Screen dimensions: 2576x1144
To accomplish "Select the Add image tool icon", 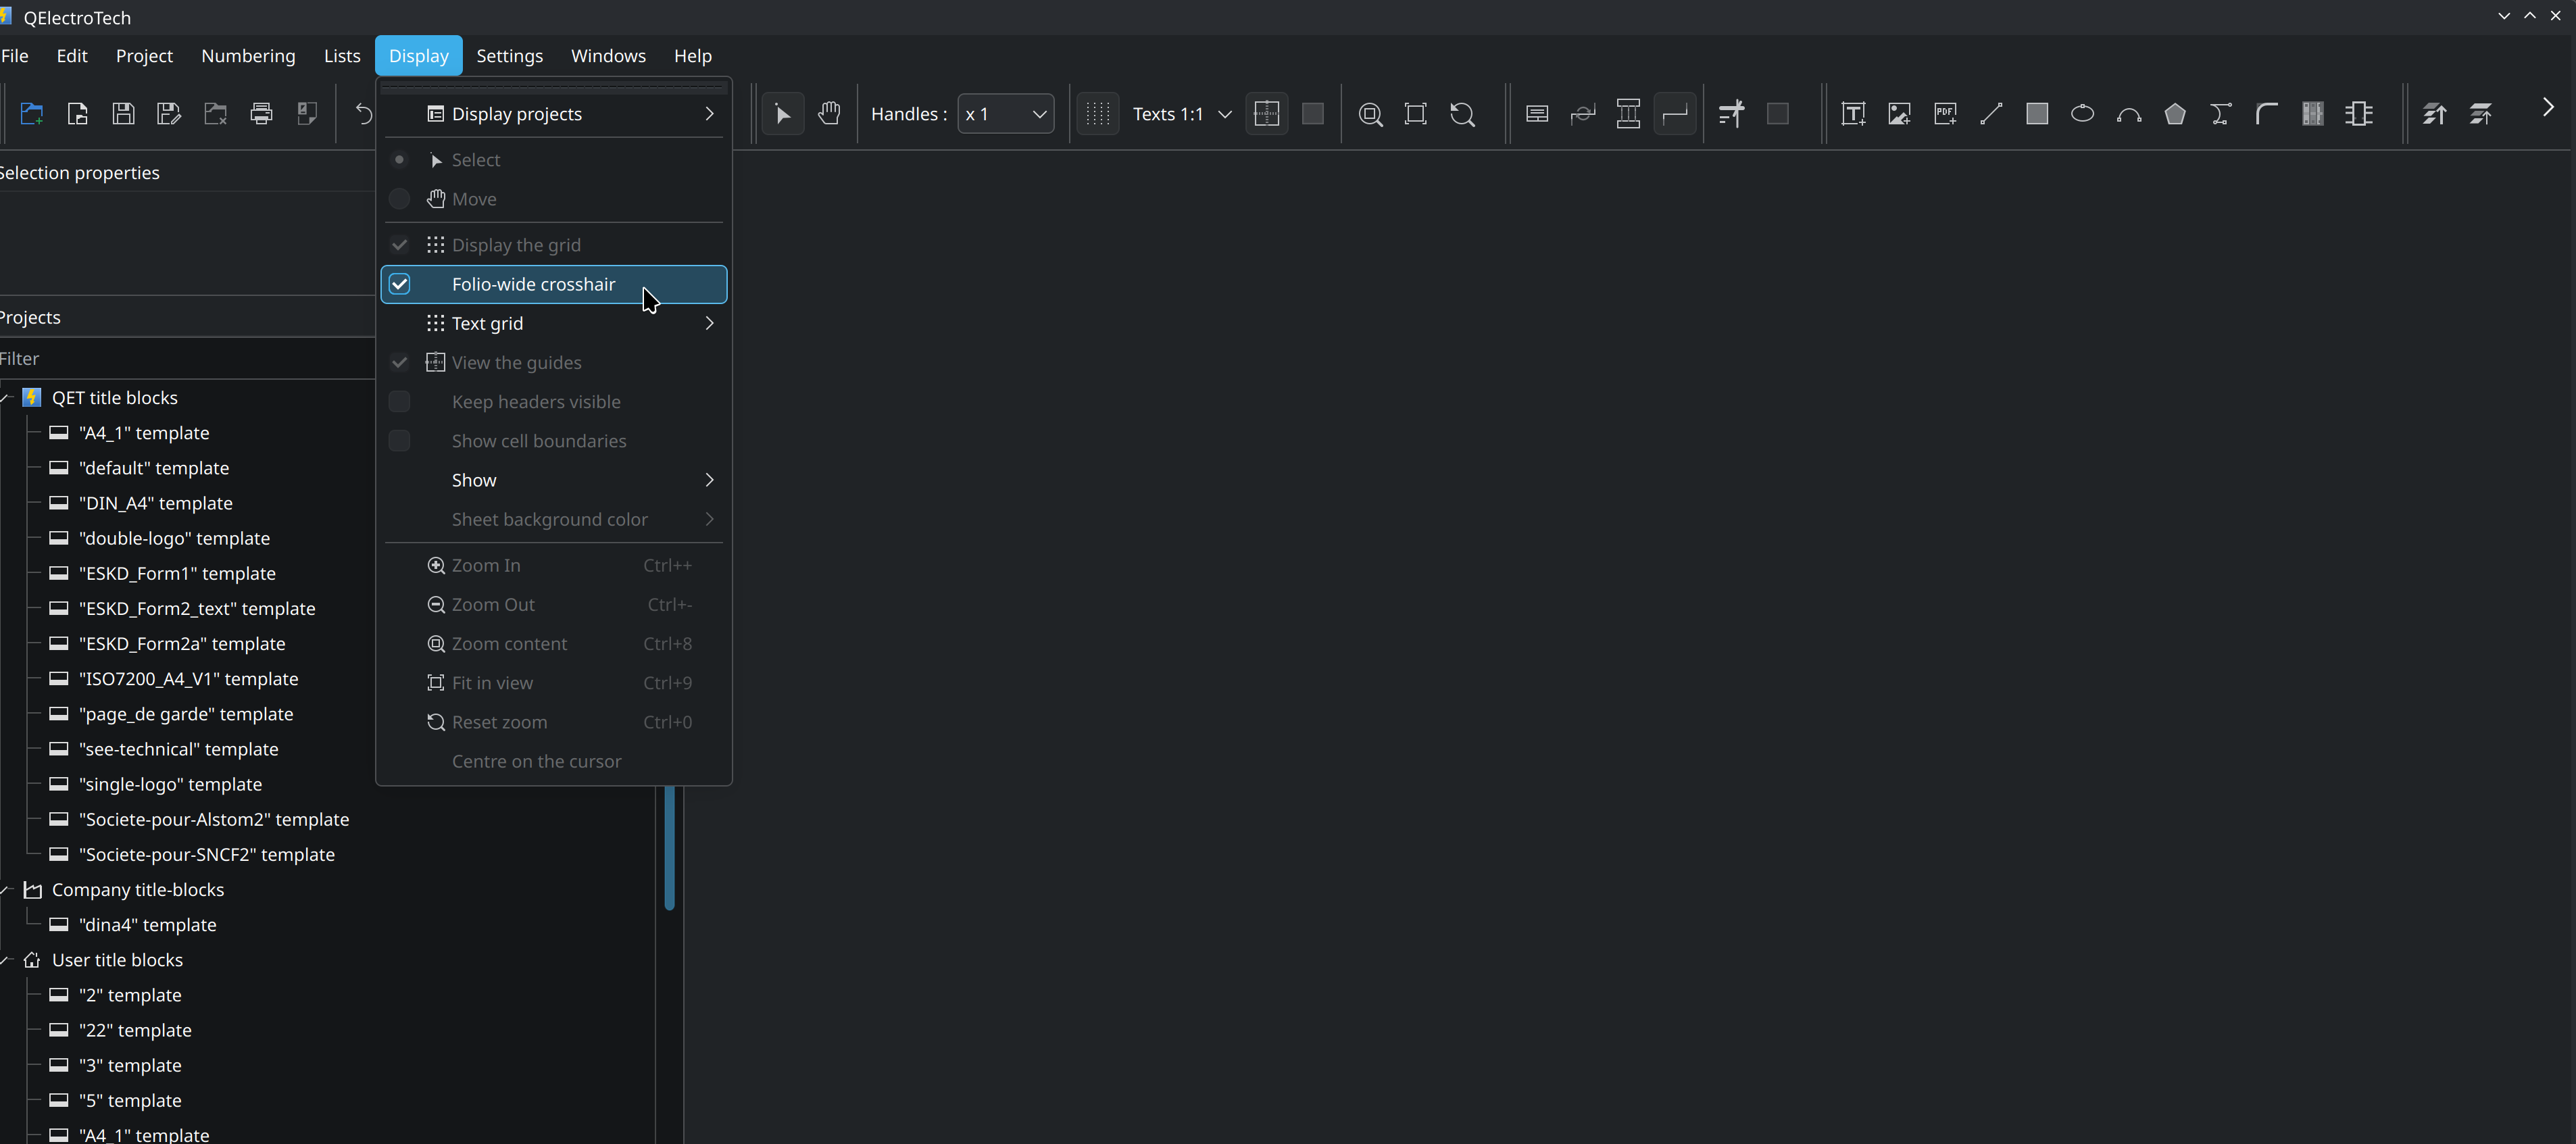I will (1899, 114).
